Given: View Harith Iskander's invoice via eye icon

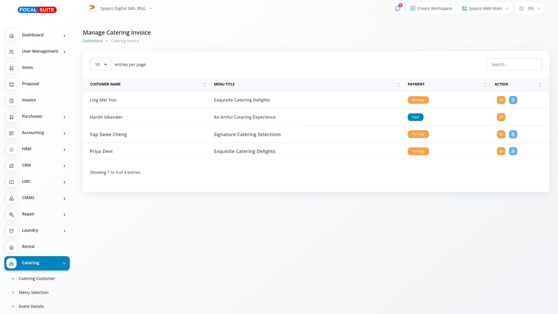Looking at the screenshot, I should [501, 117].
